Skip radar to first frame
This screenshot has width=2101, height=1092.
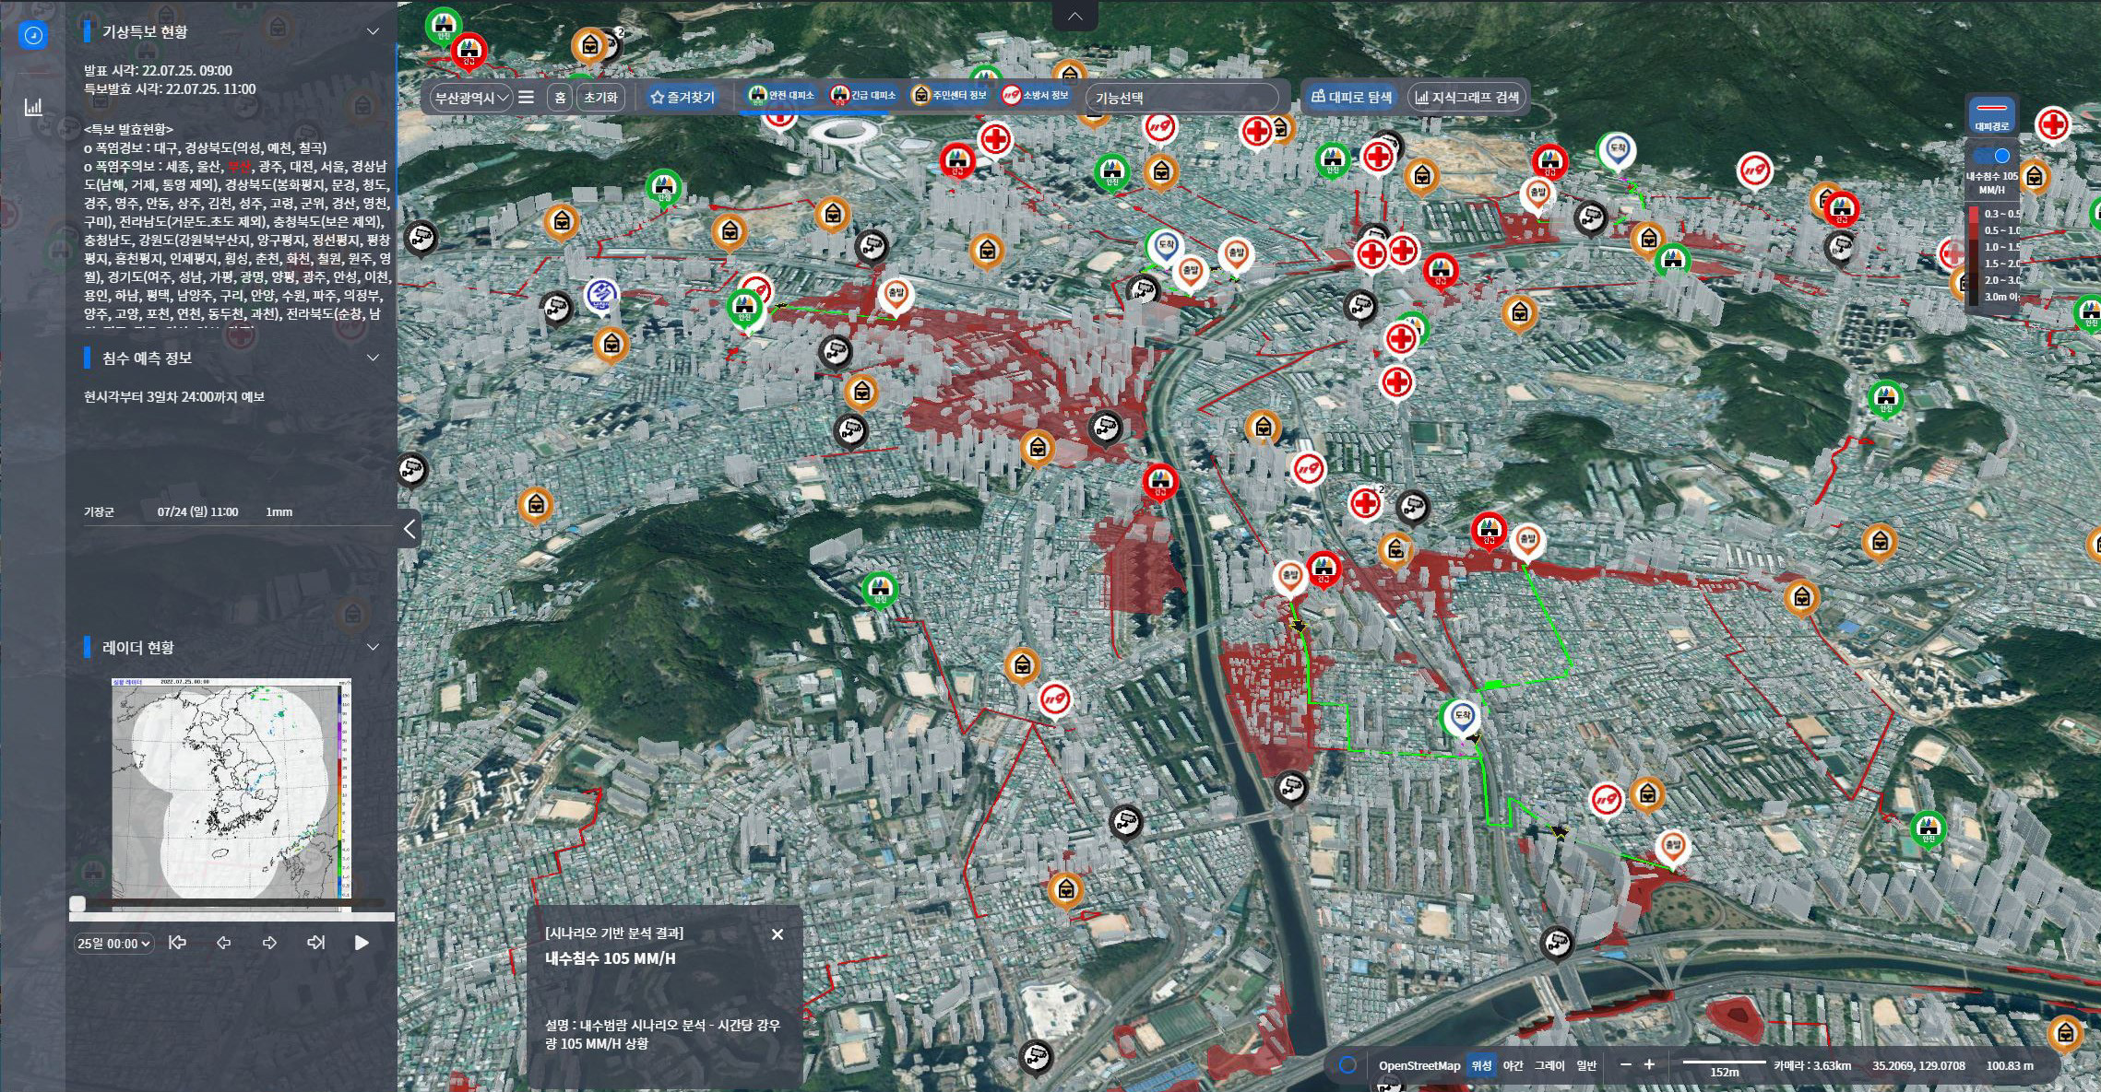178,943
